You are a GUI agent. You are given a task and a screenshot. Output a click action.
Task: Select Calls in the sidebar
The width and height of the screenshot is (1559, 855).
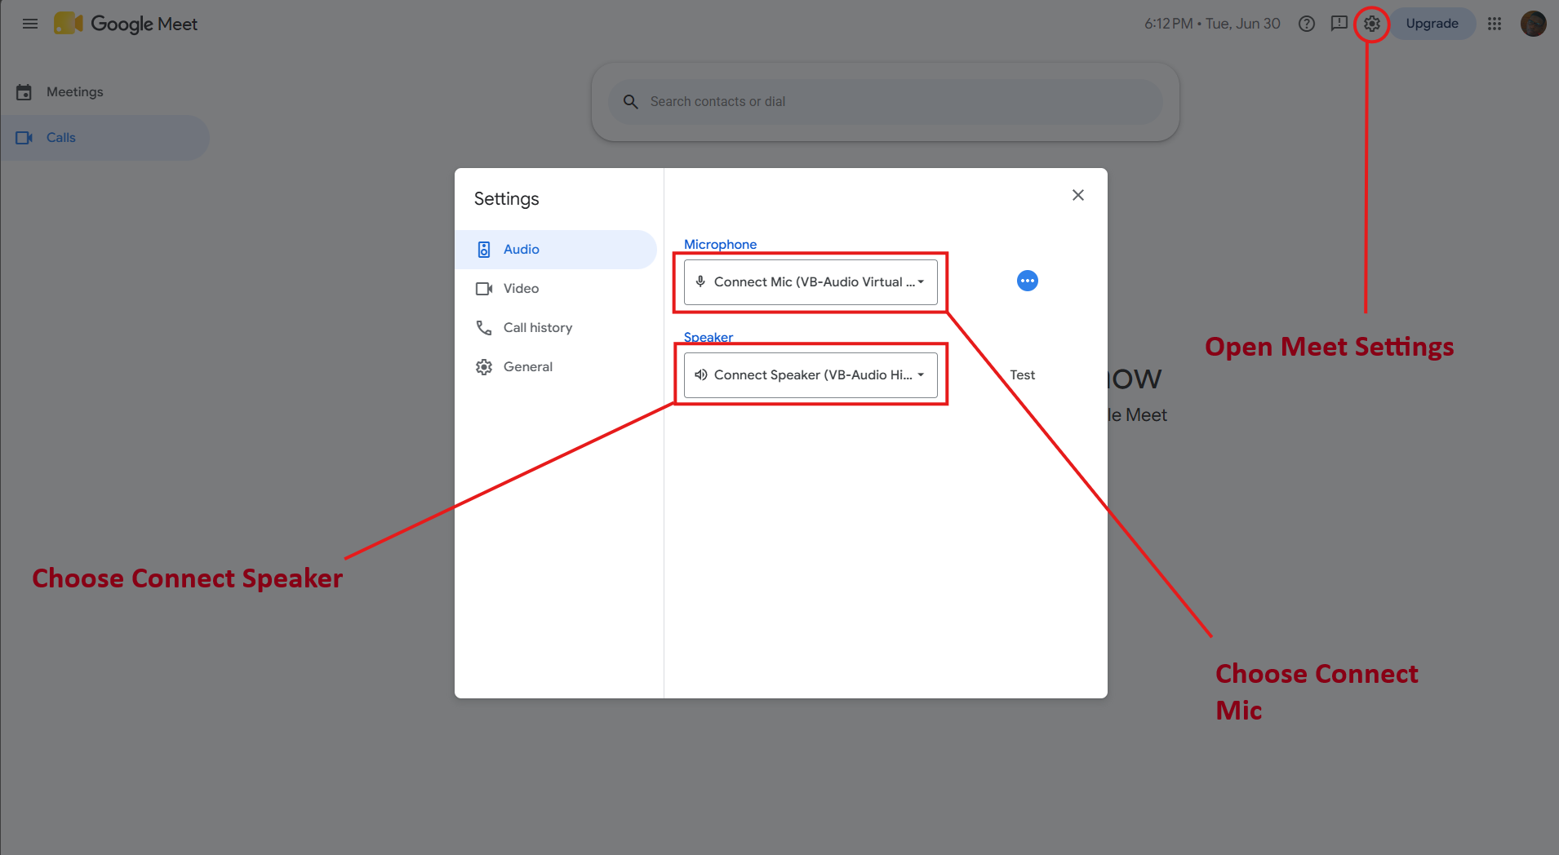(104, 138)
